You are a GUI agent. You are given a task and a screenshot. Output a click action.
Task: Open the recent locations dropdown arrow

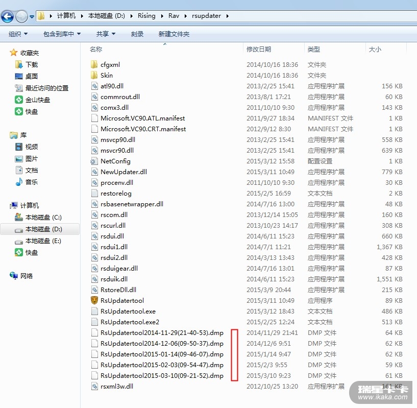[32, 16]
